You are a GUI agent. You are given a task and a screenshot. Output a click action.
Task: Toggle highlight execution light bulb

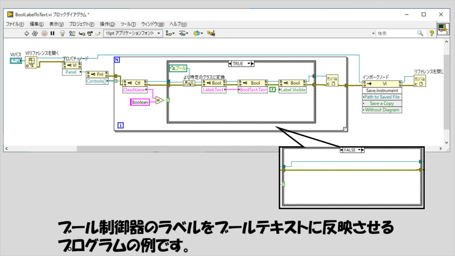[x=63, y=33]
